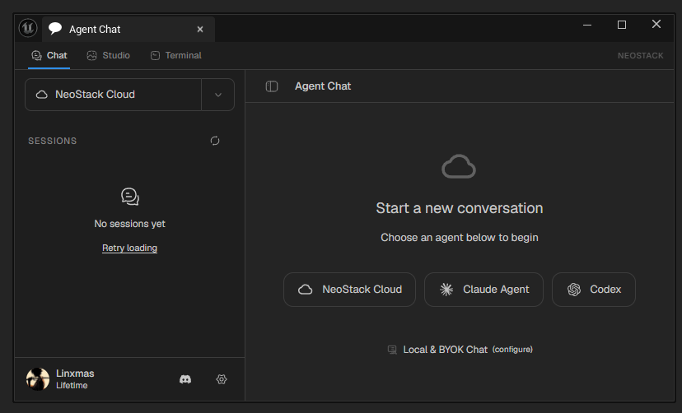Open the Discord icon link

185,379
